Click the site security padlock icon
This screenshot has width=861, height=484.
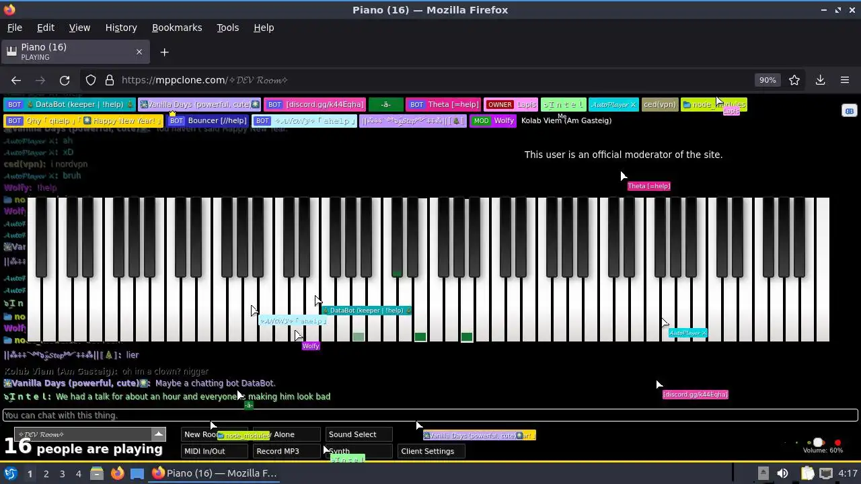[110, 80]
